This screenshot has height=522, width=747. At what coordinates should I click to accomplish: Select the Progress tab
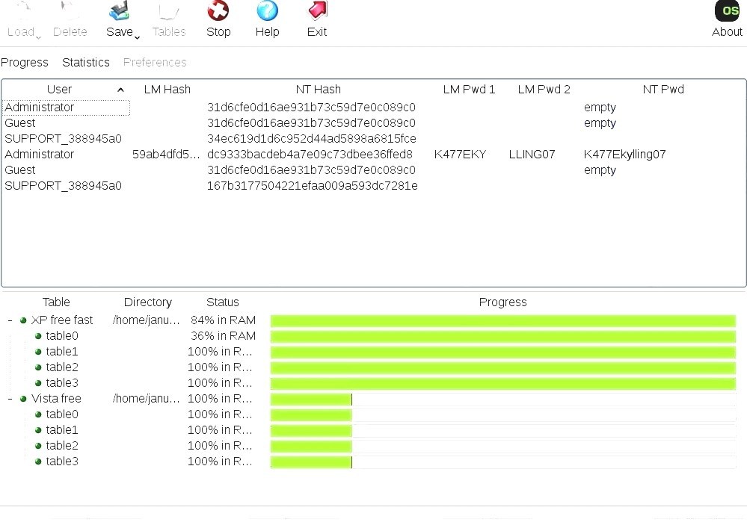coord(25,63)
